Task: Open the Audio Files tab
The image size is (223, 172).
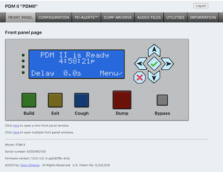Action: 149,17
